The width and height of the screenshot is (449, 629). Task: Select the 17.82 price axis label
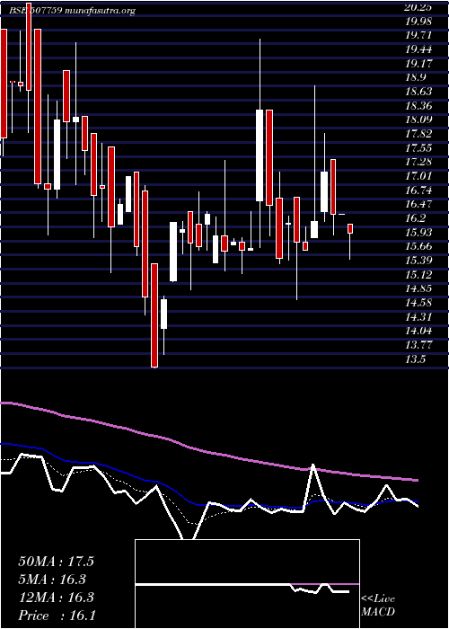(x=418, y=134)
